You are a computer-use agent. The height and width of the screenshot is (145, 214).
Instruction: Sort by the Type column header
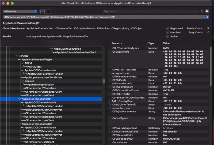pos(151,43)
